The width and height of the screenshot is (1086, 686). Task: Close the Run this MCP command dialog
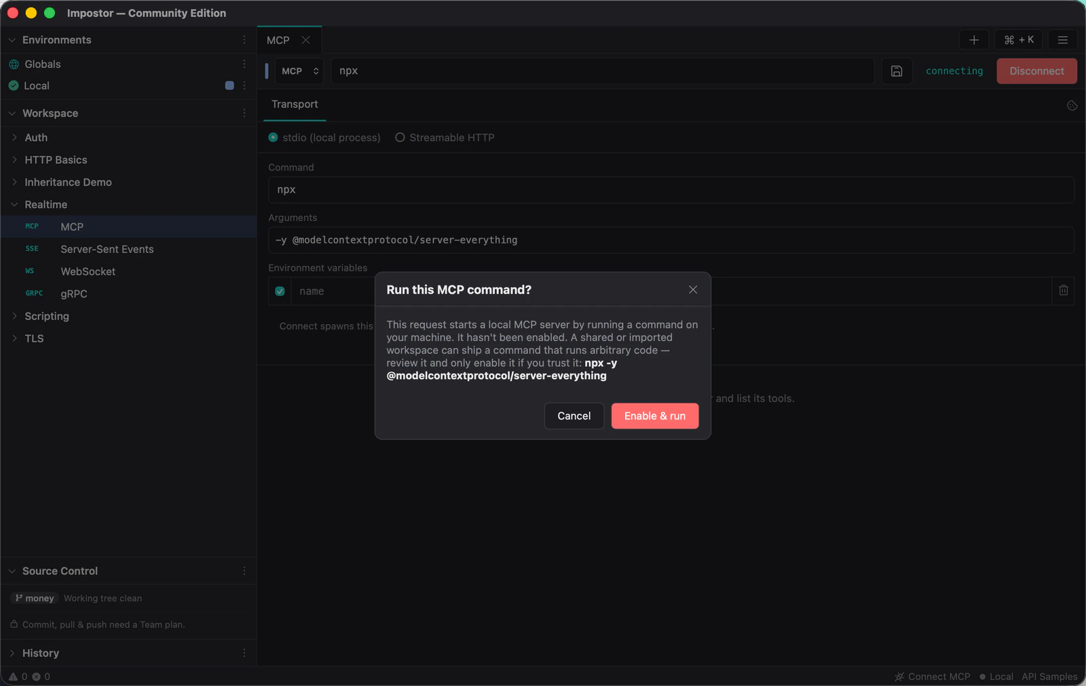tap(693, 289)
